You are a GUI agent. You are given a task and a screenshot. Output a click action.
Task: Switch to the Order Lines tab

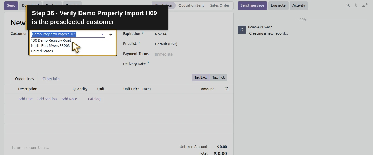tap(24, 79)
